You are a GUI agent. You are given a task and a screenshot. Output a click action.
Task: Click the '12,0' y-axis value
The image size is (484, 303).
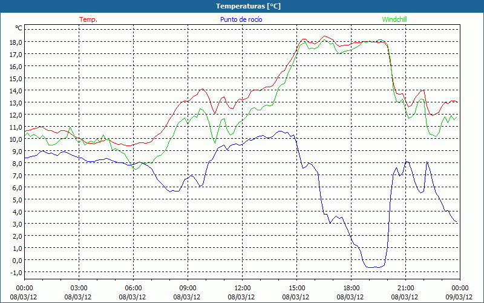(x=16, y=115)
